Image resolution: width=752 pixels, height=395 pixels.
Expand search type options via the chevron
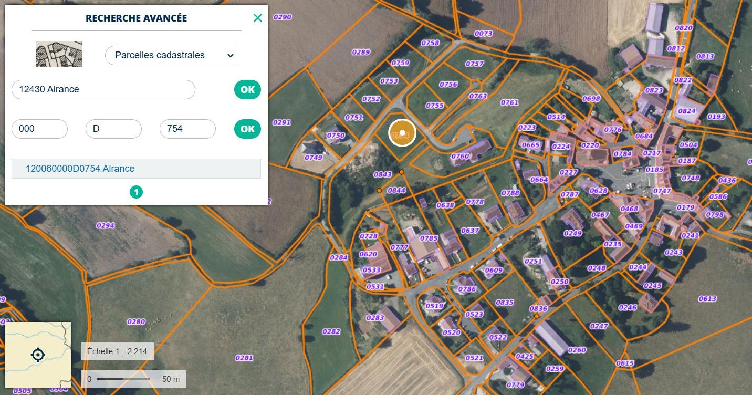[230, 55]
